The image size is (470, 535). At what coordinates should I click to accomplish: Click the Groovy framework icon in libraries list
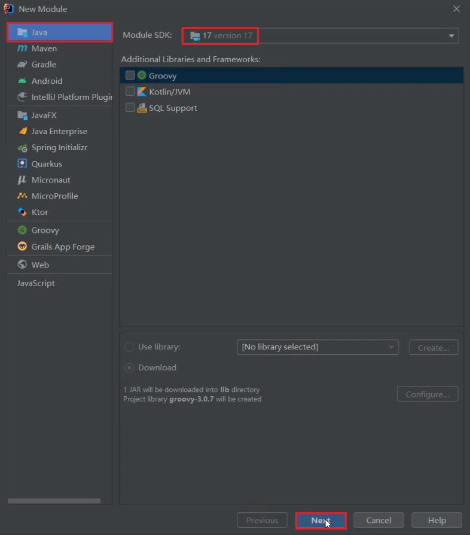[142, 75]
